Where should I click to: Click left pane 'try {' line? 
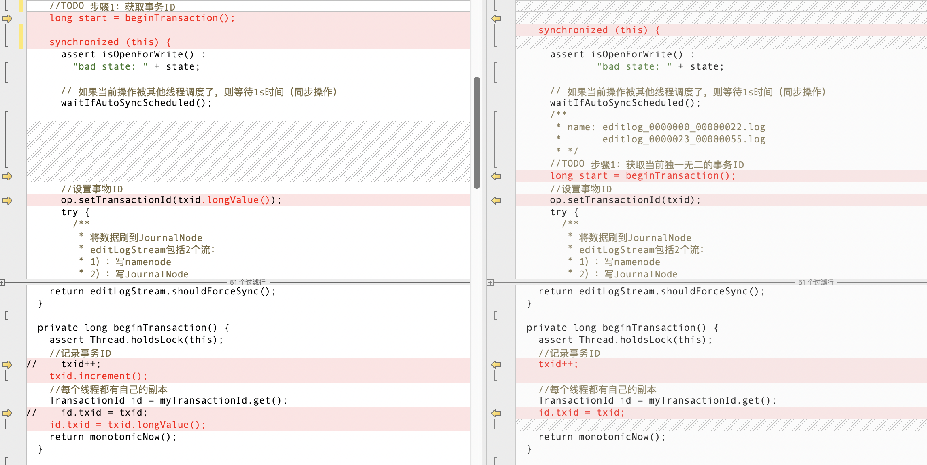(x=75, y=212)
